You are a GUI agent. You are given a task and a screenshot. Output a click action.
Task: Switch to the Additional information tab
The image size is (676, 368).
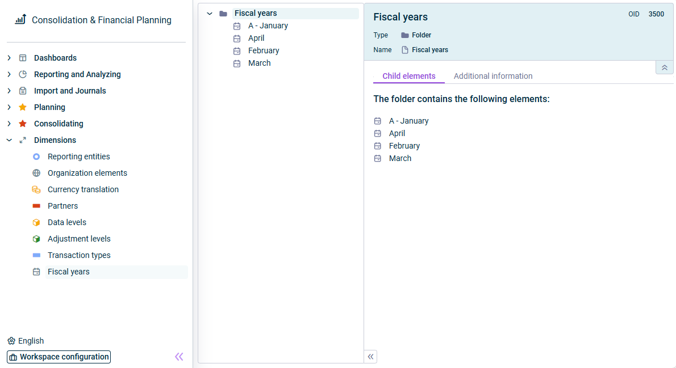click(x=493, y=76)
